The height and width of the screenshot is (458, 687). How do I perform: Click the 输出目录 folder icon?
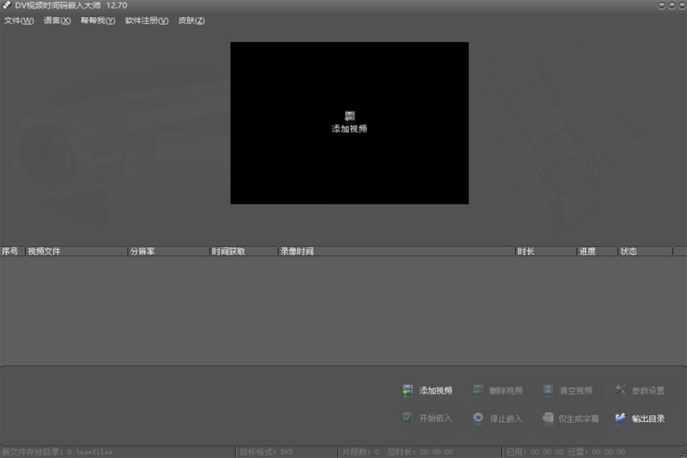pos(621,418)
